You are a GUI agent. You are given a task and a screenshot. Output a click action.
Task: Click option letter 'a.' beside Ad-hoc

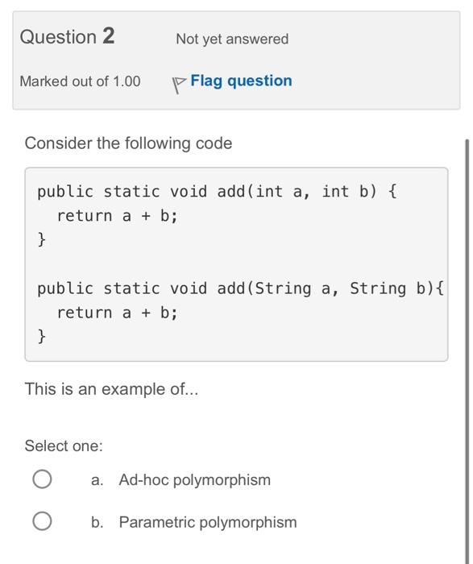tap(98, 480)
